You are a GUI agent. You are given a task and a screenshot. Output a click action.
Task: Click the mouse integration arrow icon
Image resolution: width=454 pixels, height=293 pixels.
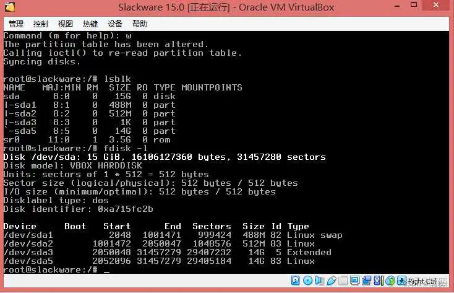[402, 281]
